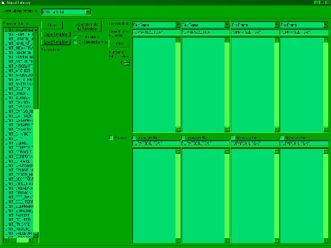Open the fourth FileName dropdown
The image size is (331, 248).
coord(325,25)
